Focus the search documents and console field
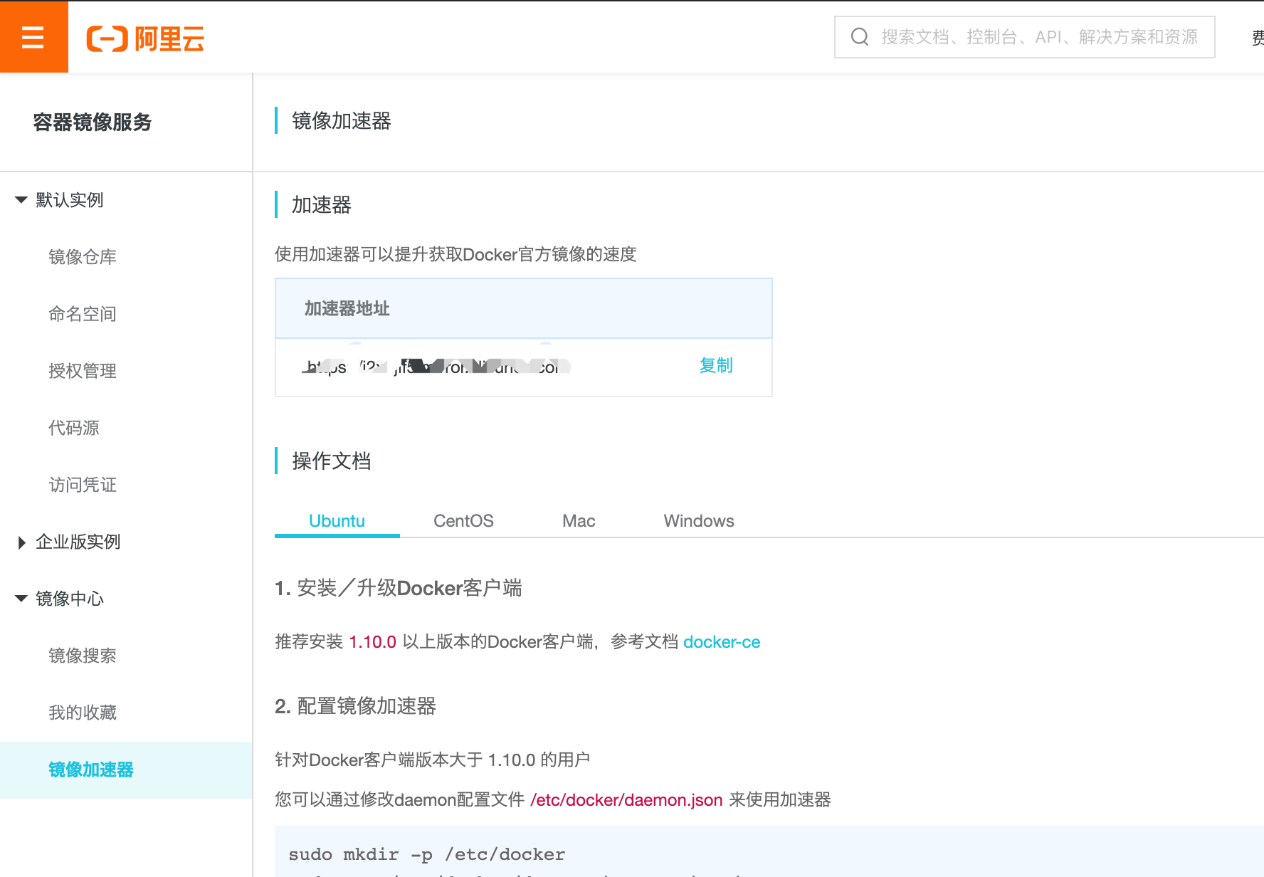 [x=1024, y=37]
